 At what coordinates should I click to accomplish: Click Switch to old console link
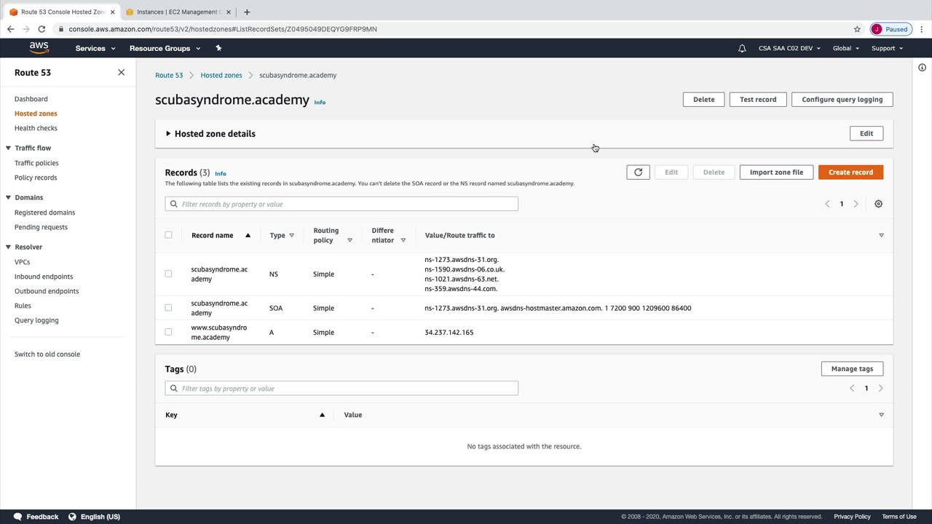click(47, 354)
